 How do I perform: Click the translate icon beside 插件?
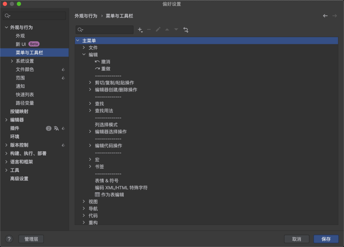[56, 128]
